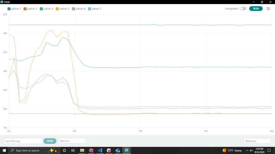
Task: Enable the Interpolate switch
Action: click(243, 9)
